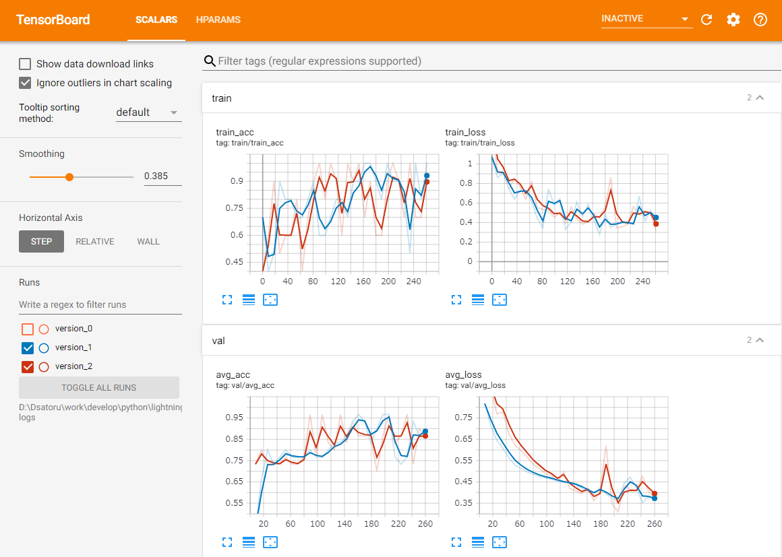The height and width of the screenshot is (557, 782).
Task: Toggle y-axis log scale on avg_loss
Action: pyautogui.click(x=478, y=542)
